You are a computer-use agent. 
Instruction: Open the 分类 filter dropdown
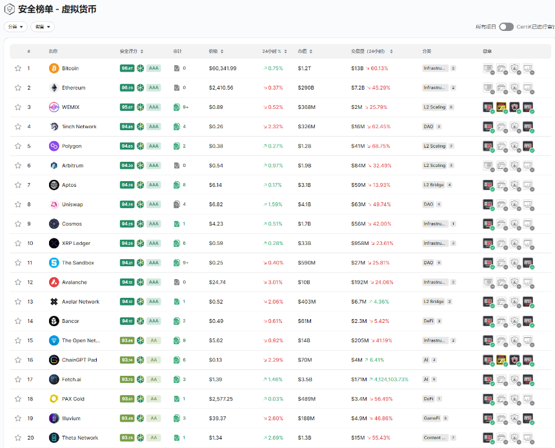15,27
